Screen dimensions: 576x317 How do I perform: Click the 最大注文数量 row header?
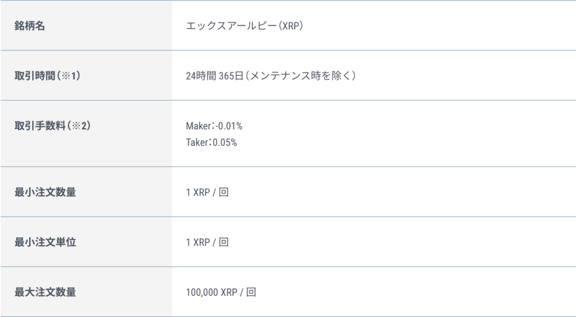45,292
